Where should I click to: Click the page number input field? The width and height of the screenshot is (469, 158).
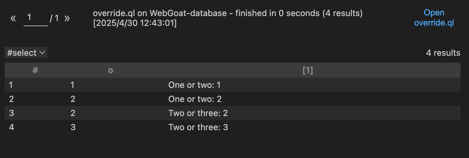(36, 18)
